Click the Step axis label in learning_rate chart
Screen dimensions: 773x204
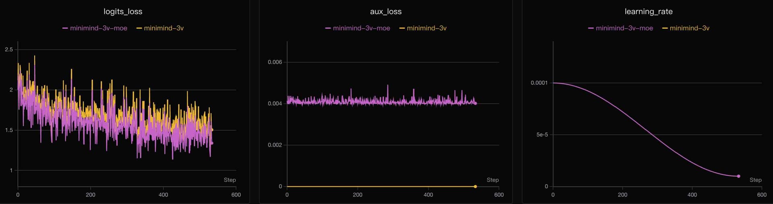pos(755,180)
